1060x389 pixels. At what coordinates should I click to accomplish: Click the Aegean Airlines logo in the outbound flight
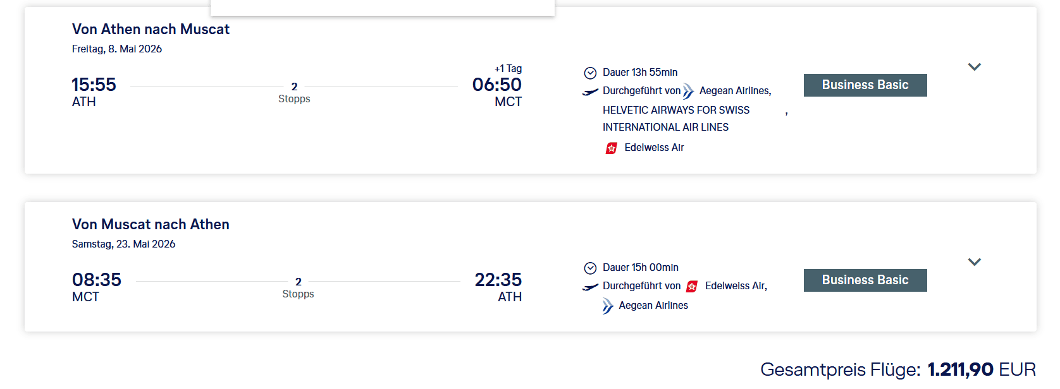point(688,92)
